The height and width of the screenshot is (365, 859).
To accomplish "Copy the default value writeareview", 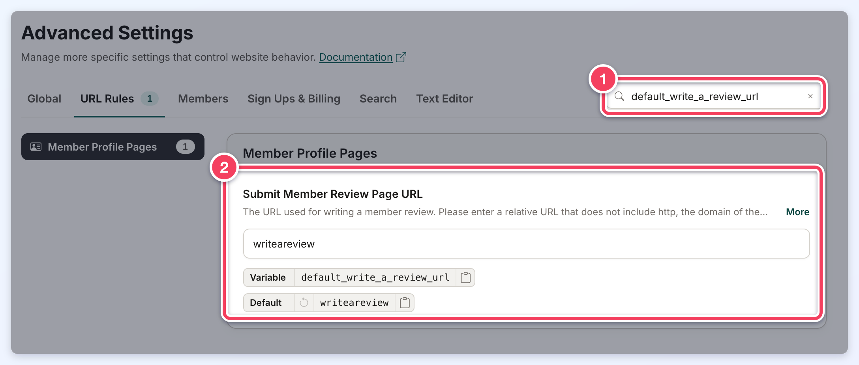I will pyautogui.click(x=405, y=303).
